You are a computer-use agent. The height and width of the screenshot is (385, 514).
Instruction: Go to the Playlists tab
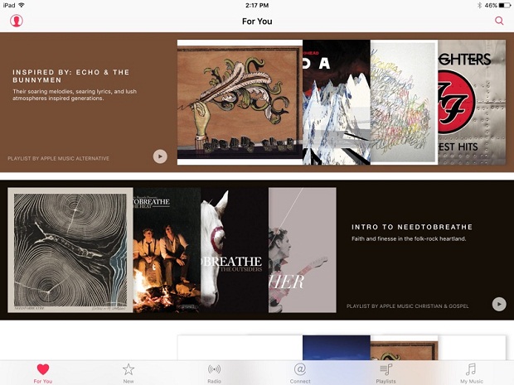(x=385, y=373)
